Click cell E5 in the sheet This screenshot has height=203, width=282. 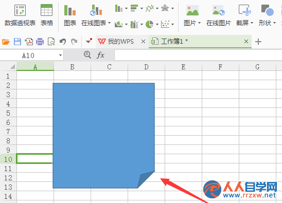click(183, 113)
